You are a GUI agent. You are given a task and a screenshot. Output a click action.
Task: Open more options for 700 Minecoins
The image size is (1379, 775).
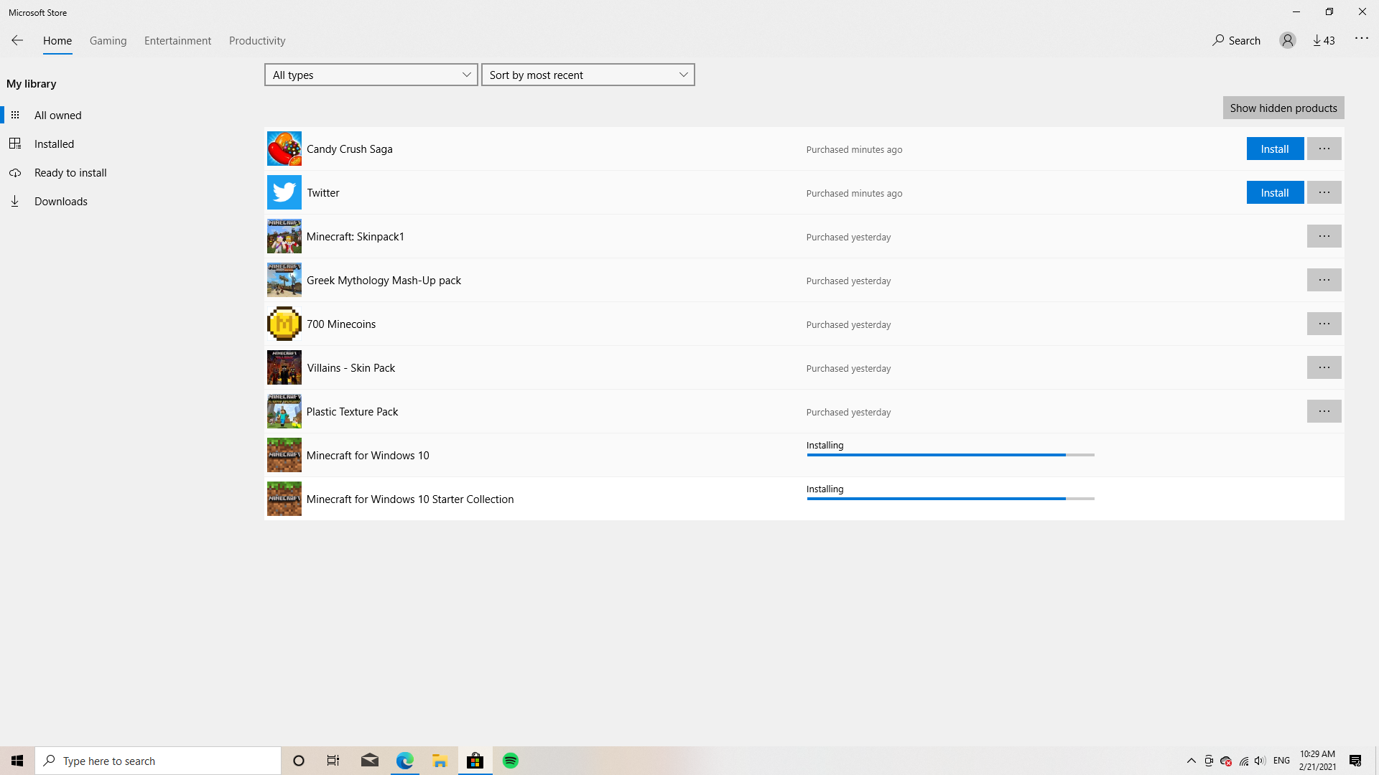click(1324, 324)
